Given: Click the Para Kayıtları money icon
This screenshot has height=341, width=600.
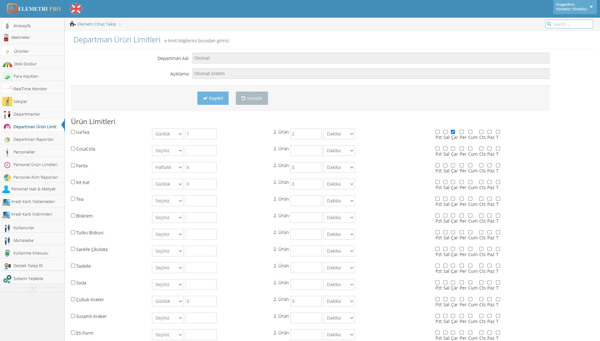Looking at the screenshot, I should [7, 76].
